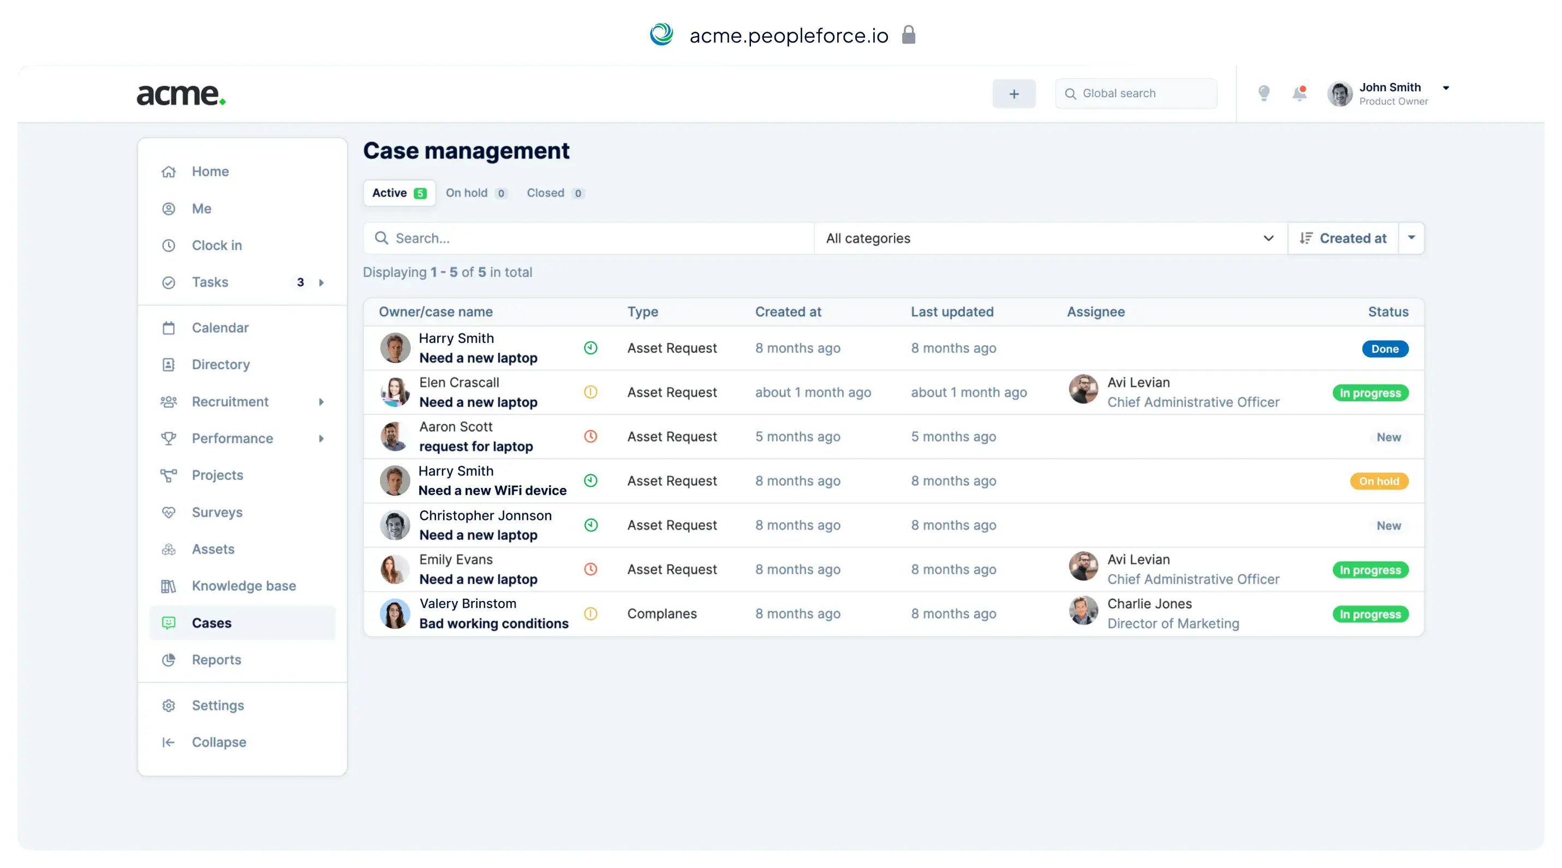Click the lightbulb tips icon
The image size is (1562, 868).
click(1263, 93)
